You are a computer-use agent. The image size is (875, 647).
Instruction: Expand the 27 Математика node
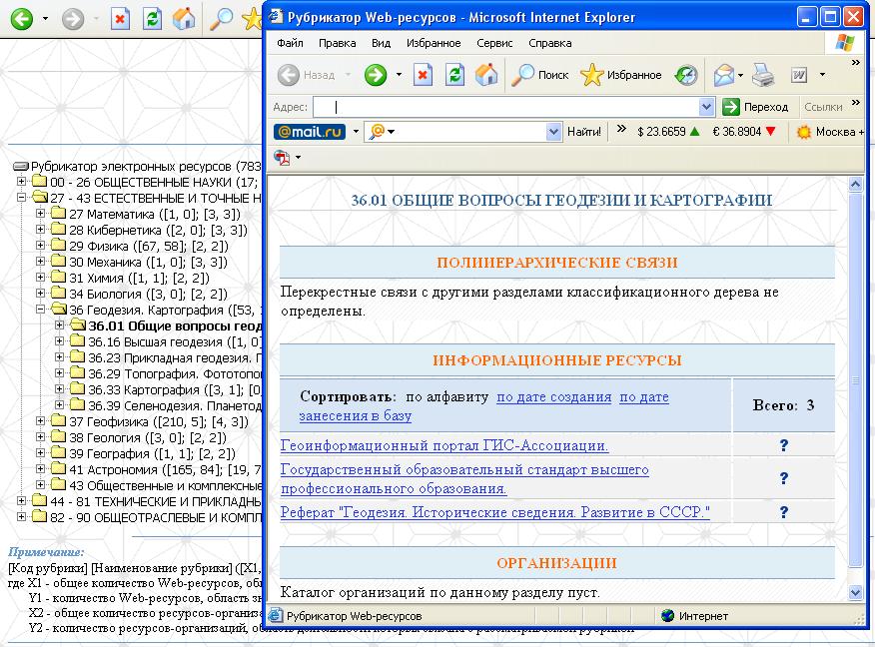(x=40, y=213)
